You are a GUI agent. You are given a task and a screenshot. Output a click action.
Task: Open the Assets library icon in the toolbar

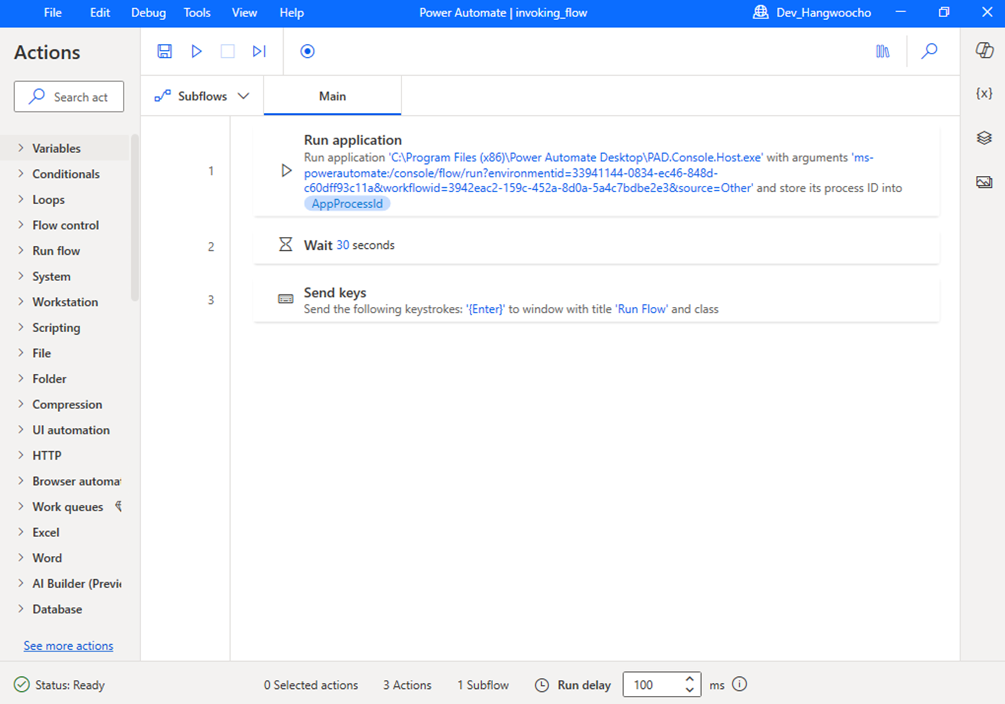[883, 51]
